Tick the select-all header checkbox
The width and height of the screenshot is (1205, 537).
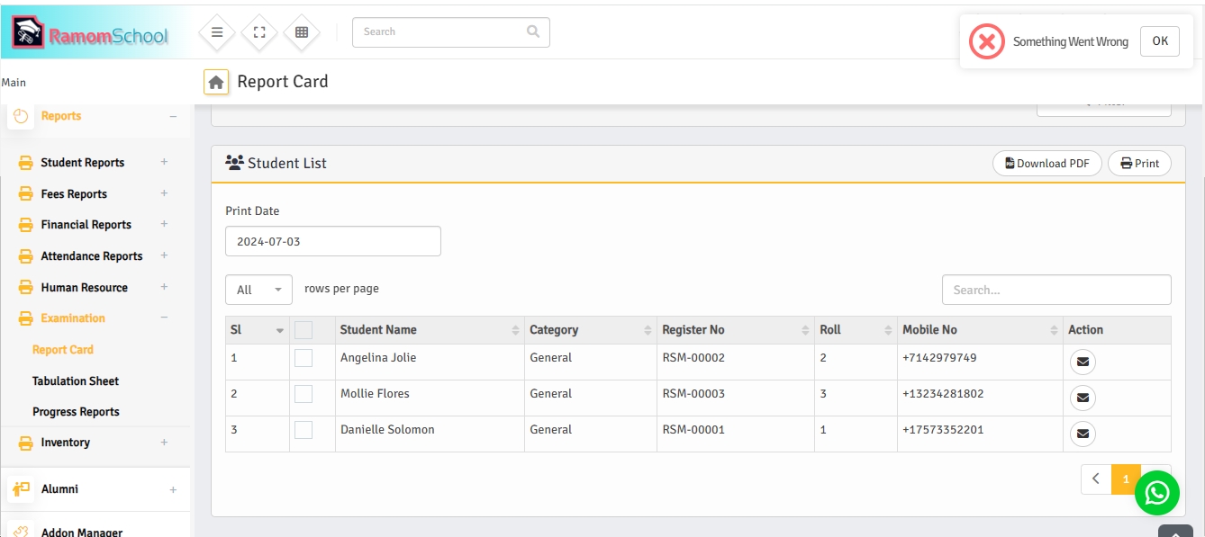pos(304,330)
